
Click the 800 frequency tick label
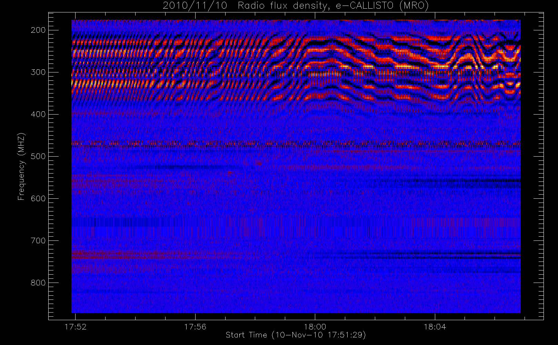[38, 283]
